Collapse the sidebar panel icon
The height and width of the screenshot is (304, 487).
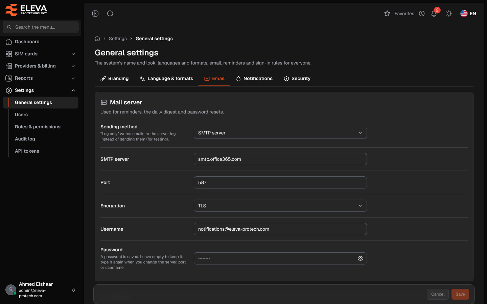[95, 14]
